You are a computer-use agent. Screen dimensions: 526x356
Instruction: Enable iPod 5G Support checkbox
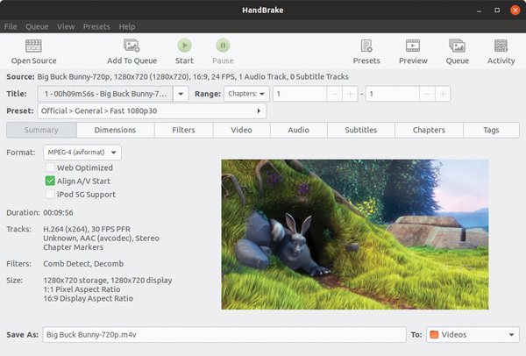click(50, 195)
